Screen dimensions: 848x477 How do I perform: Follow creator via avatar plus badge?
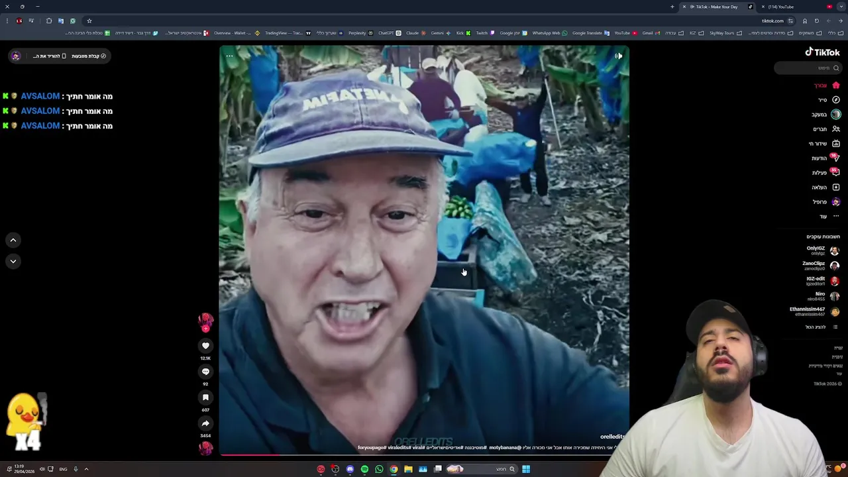206,329
